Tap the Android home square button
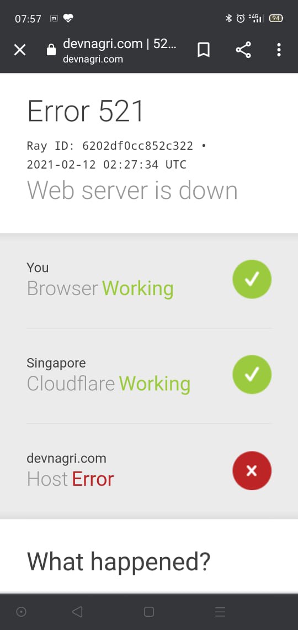Viewport: 298px width, 630px height. (149, 612)
